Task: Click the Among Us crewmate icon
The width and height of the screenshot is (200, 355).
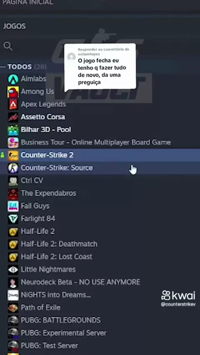Action: tap(13, 92)
